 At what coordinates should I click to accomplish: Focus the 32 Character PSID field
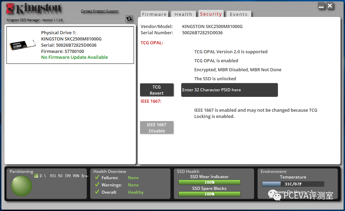tap(230, 90)
